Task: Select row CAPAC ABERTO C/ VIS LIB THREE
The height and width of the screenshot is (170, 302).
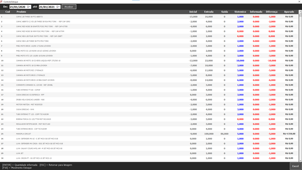Action: click(x=149, y=22)
